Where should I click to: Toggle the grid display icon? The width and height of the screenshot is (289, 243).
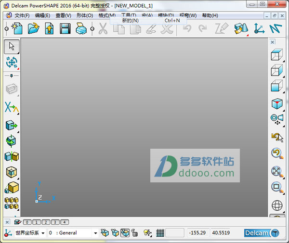(160, 233)
